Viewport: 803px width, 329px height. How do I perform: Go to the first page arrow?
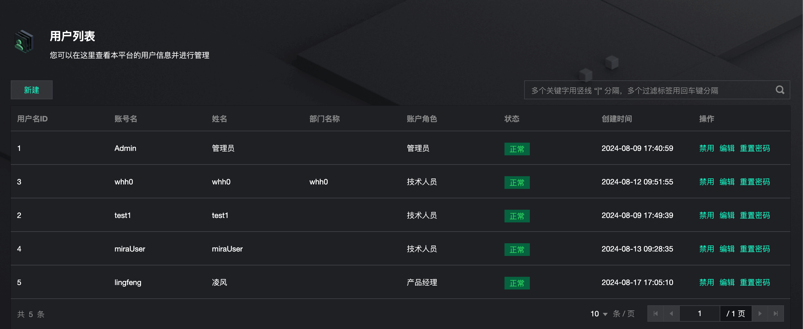click(656, 313)
